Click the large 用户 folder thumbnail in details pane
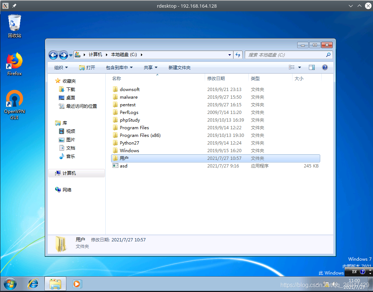The width and height of the screenshot is (373, 292). (61, 244)
